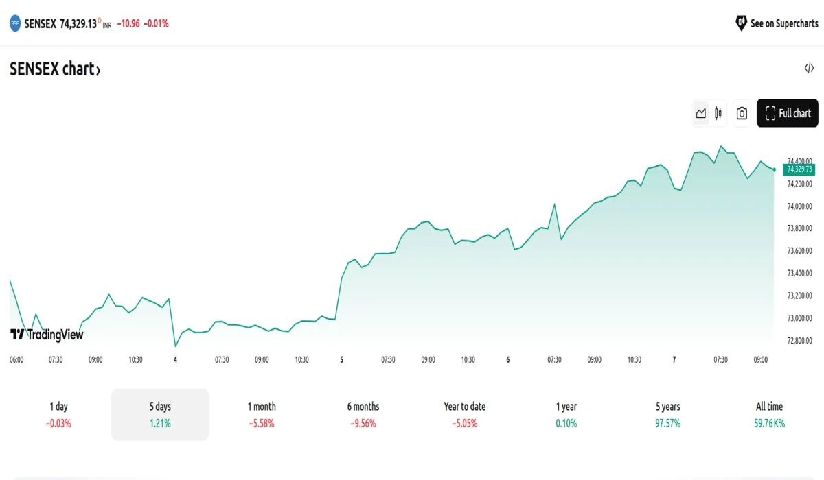Take a chart snapshot with camera icon

pos(742,114)
